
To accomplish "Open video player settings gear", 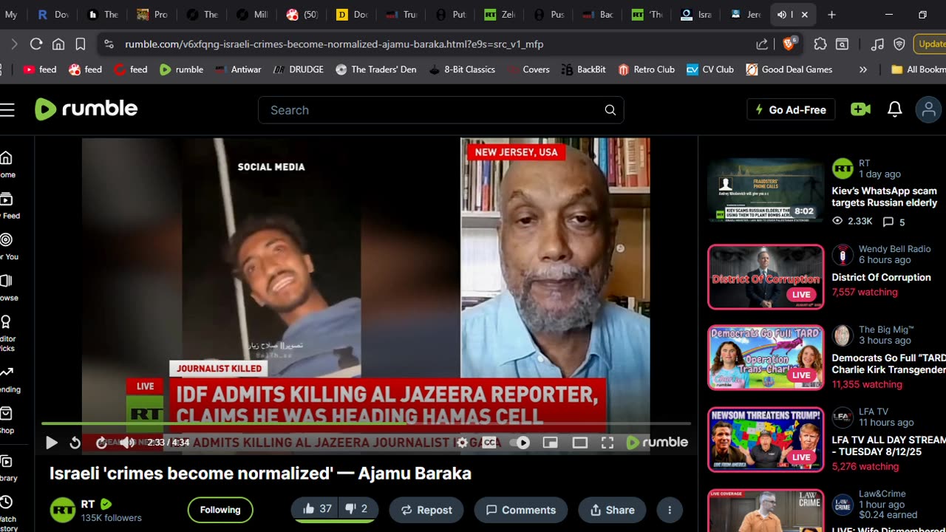I will [x=462, y=443].
